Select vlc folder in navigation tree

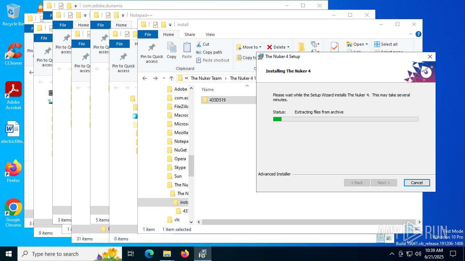click(174, 220)
